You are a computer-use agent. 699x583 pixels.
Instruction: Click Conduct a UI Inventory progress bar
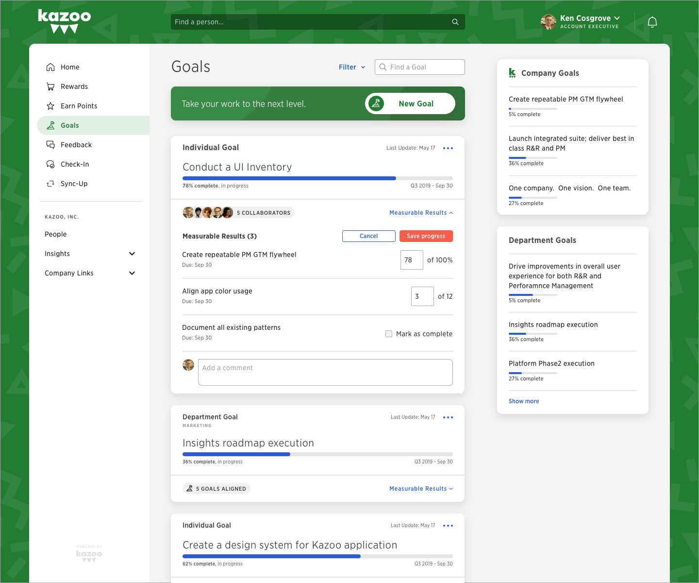coord(317,178)
